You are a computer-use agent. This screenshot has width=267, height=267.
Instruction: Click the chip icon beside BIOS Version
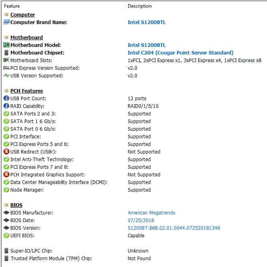6,228
